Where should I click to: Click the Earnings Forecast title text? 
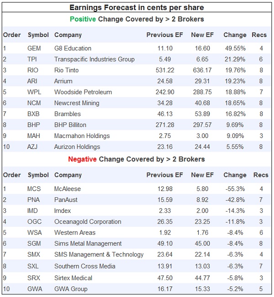pyautogui.click(x=137, y=7)
